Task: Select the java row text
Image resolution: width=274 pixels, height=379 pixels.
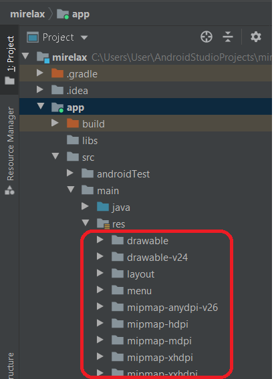Action: [x=121, y=208]
